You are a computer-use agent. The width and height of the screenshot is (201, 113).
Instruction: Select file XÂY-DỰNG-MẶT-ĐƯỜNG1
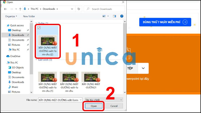(91, 80)
